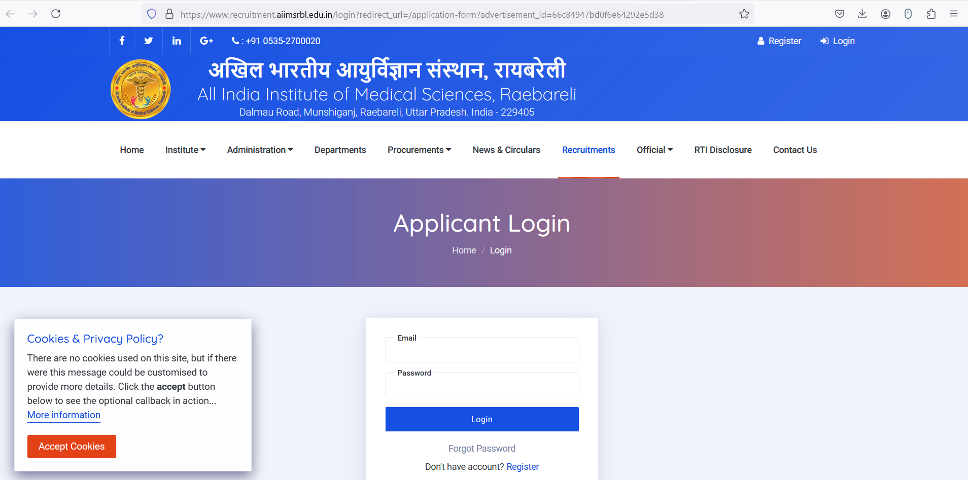The image size is (968, 480).
Task: Open the Procurements dropdown menu
Action: click(x=419, y=150)
